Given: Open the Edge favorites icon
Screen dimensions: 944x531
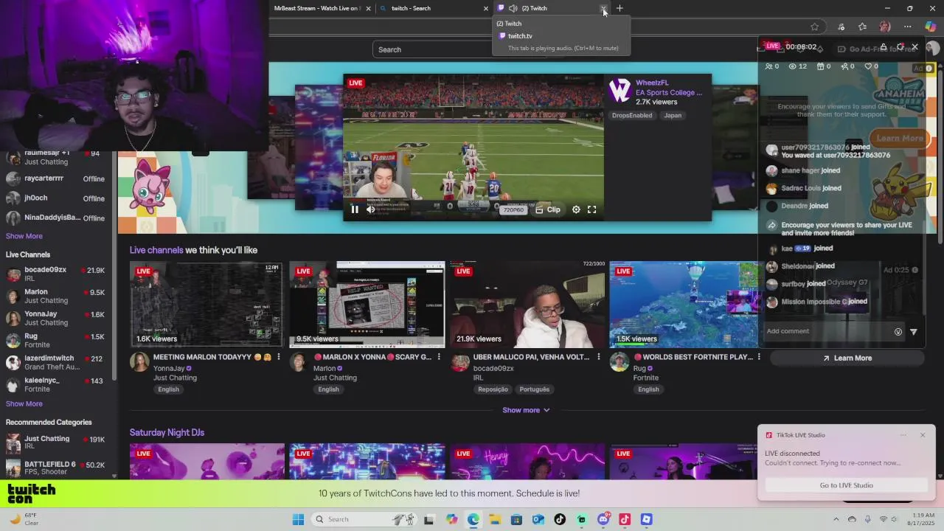Looking at the screenshot, I should 862,27.
